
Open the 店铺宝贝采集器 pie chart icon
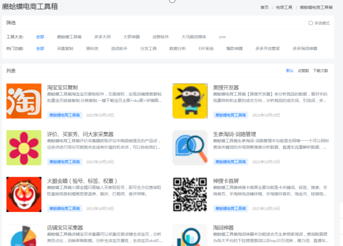point(24,235)
